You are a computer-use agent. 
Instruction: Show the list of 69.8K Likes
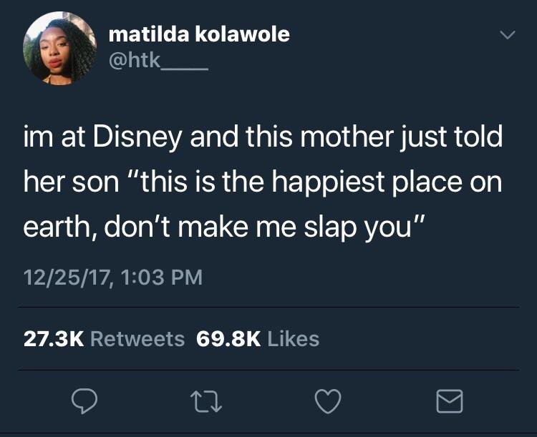coord(258,339)
